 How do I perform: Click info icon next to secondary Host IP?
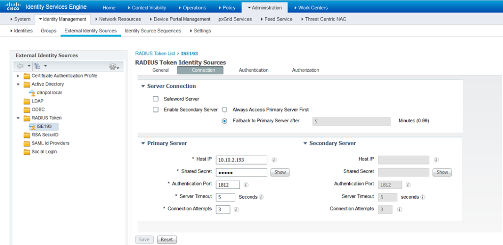[x=436, y=160]
